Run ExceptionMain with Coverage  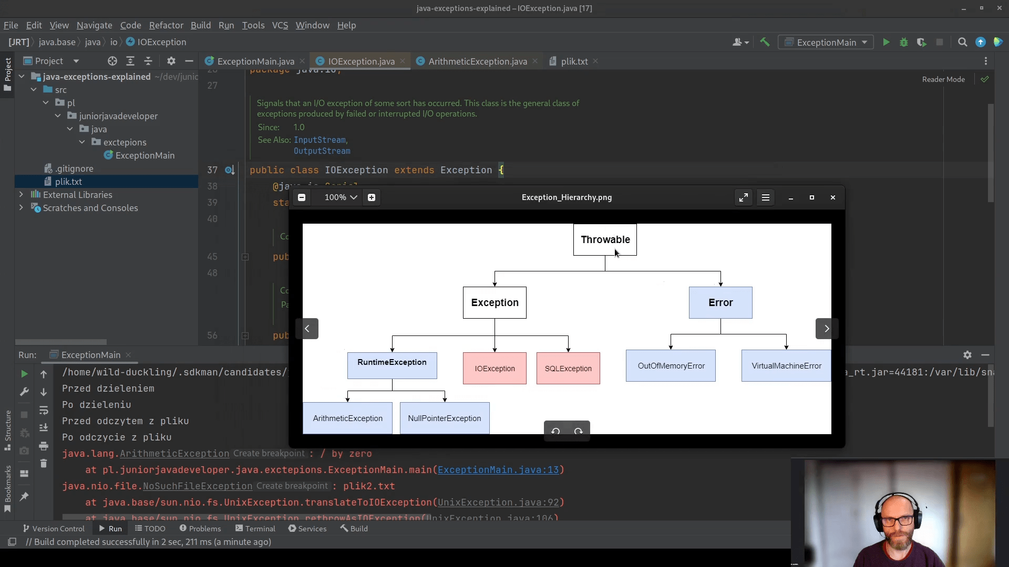click(x=922, y=43)
